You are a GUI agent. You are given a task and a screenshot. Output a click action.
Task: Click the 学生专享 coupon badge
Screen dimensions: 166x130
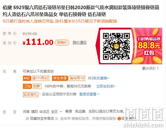[x=60, y=78]
